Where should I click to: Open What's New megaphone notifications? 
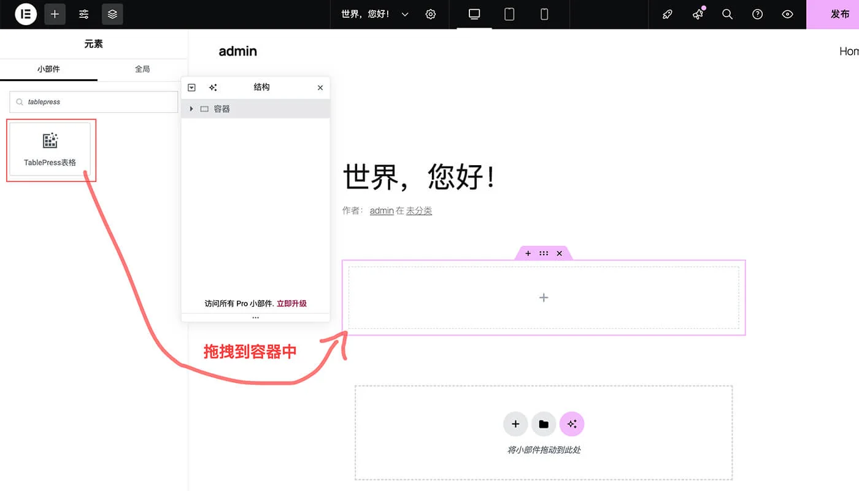[x=698, y=14]
